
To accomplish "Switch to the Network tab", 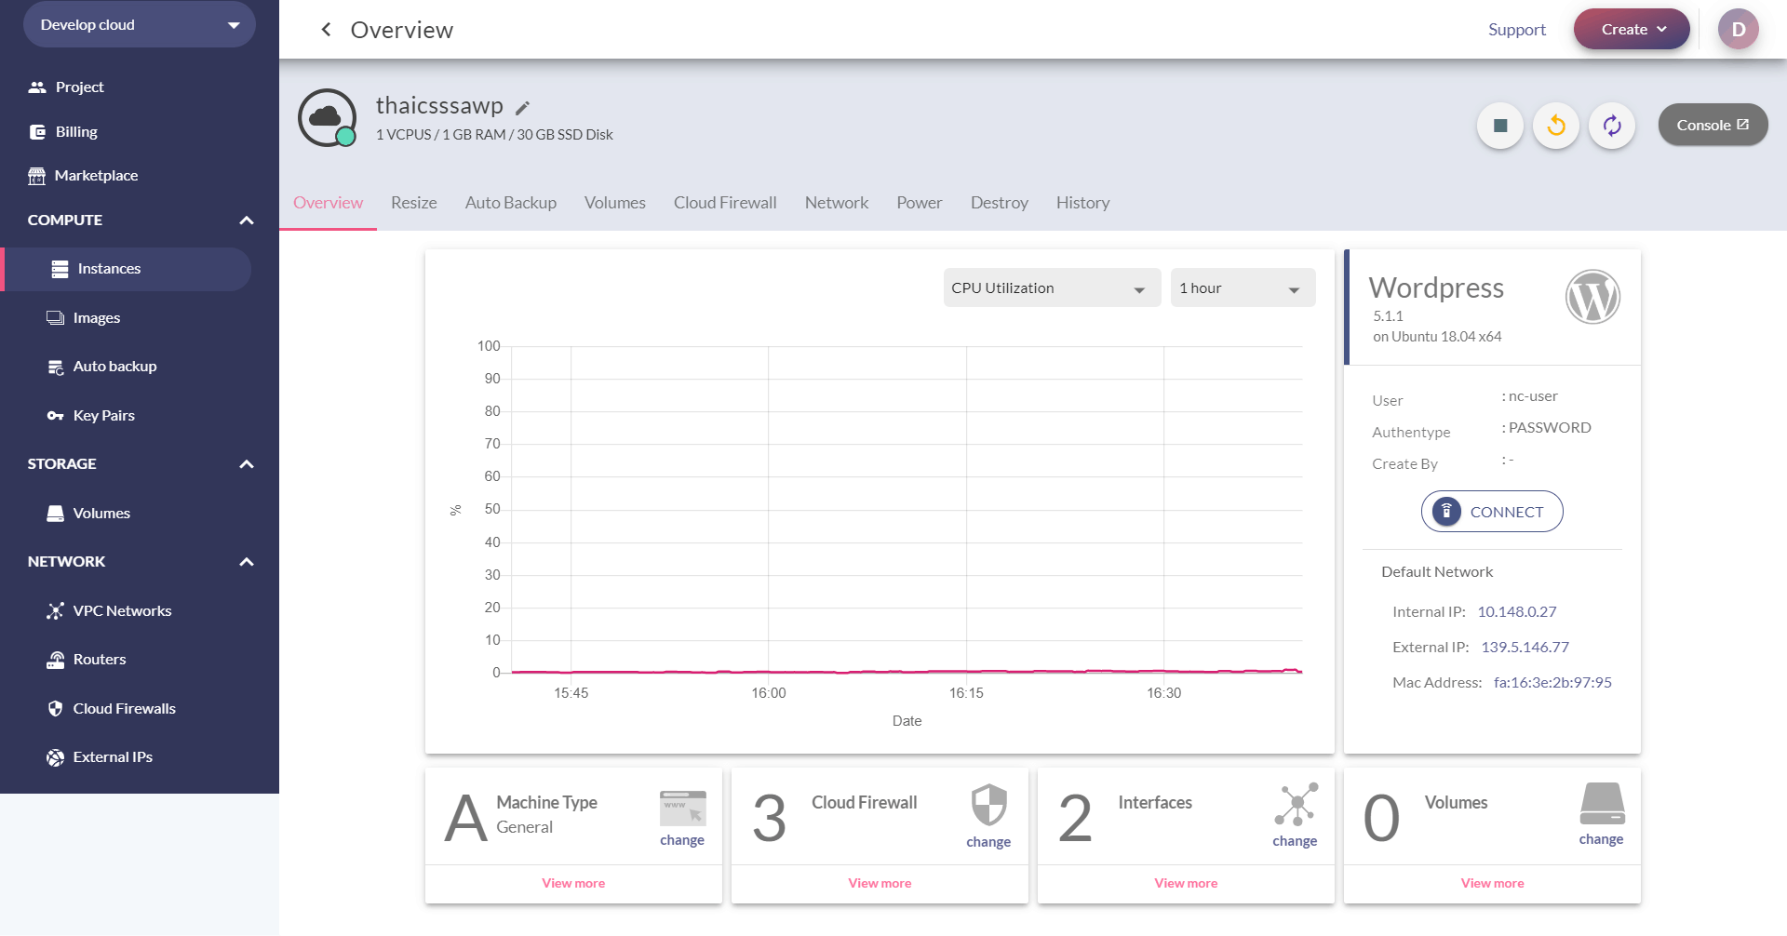I will [837, 203].
